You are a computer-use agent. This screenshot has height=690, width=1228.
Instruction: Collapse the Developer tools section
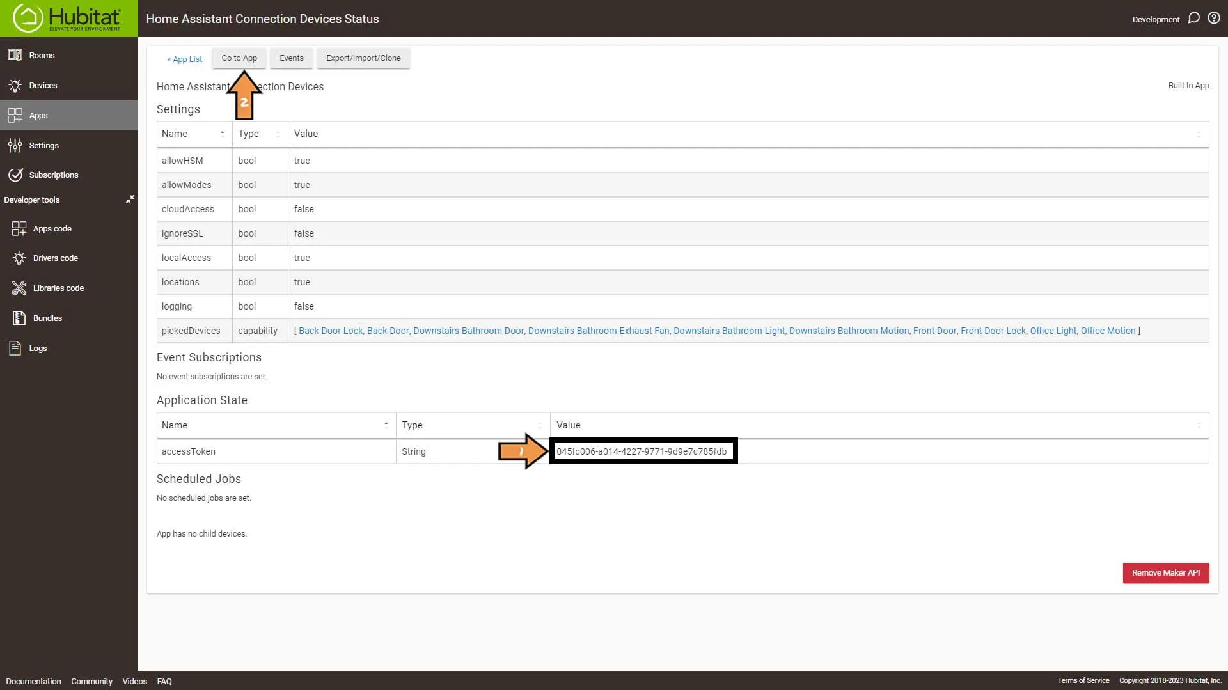[x=130, y=200]
